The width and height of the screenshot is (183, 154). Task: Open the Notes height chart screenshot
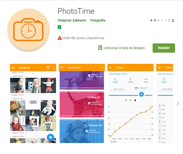[x=131, y=103]
